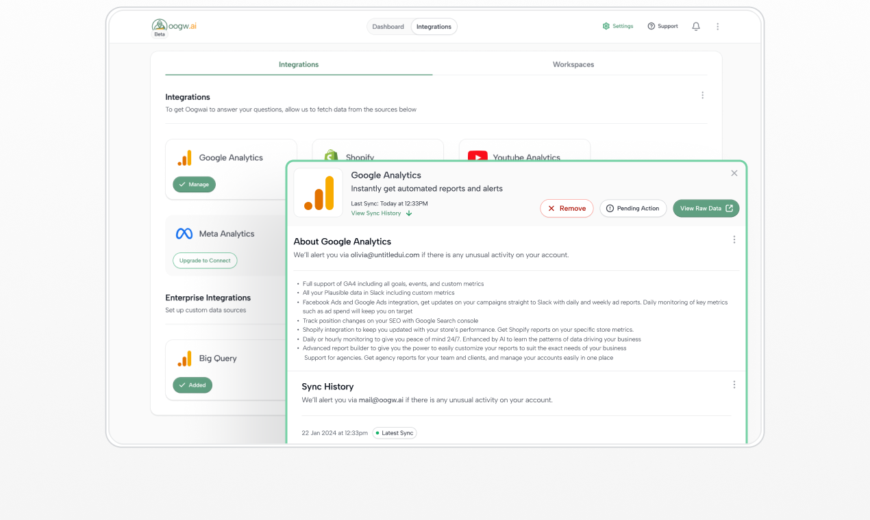Screen dimensions: 870x520
Task: Click the View Raw Data button
Action: point(706,208)
